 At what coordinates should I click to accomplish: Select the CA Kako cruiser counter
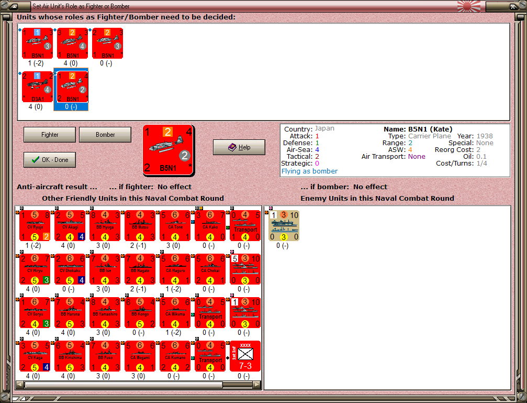coord(210,225)
